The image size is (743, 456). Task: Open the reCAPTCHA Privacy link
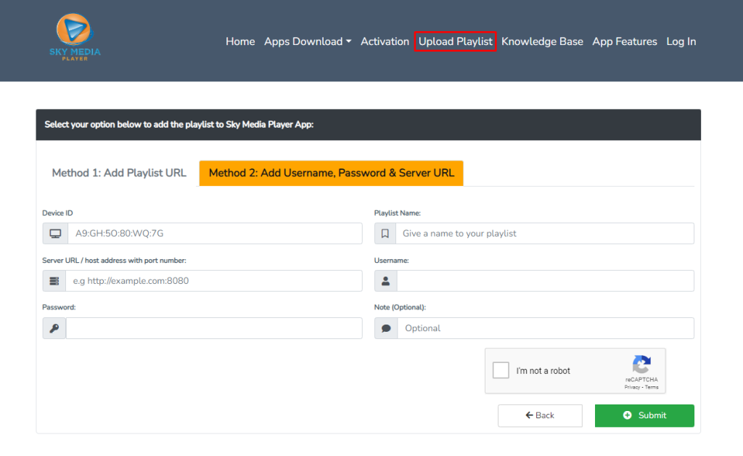pos(632,387)
